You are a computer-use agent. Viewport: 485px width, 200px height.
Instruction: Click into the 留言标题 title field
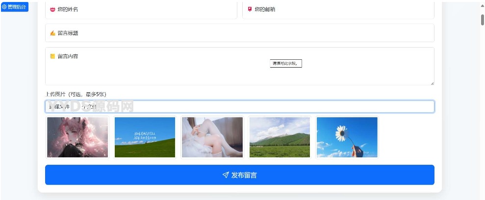[x=239, y=33]
